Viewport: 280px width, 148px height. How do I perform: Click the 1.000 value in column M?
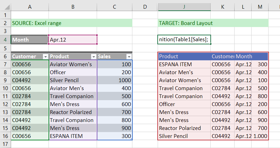coord(260,136)
